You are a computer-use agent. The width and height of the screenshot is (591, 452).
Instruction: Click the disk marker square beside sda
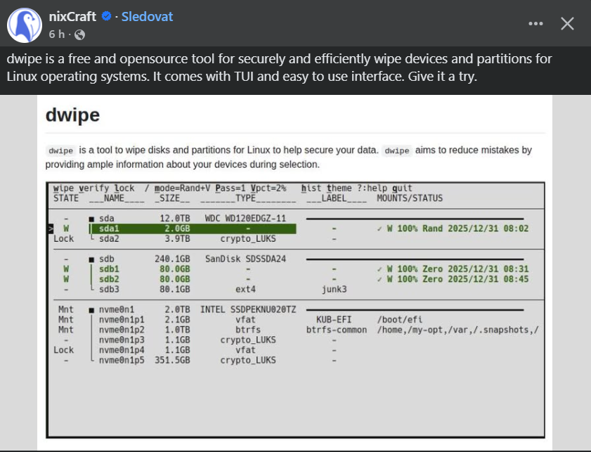pos(91,219)
